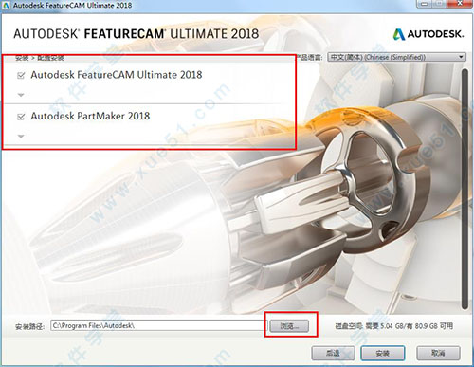Click the Install (安装) button
The image size is (474, 367).
pyautogui.click(x=383, y=353)
